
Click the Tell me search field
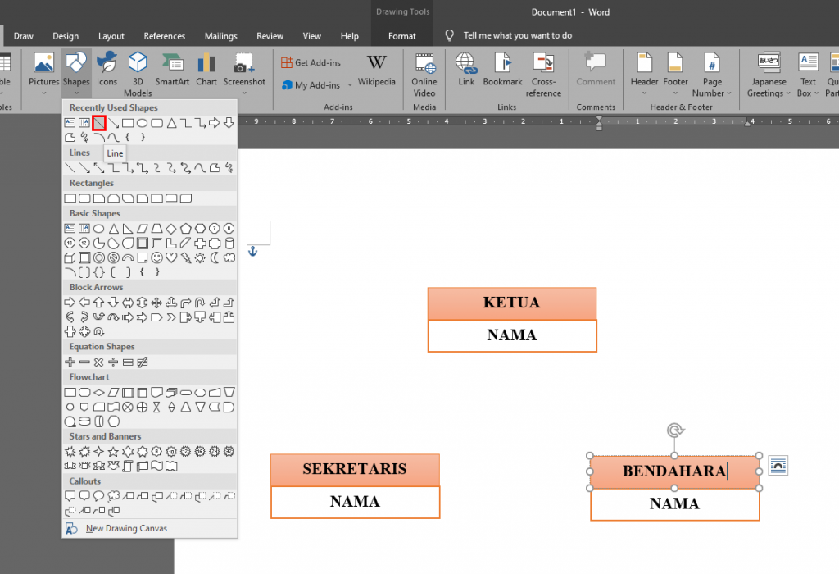(518, 36)
